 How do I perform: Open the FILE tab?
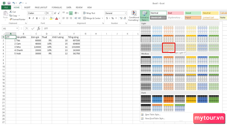click(6, 7)
